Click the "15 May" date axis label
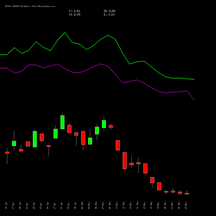This screenshot has height=216, width=216. pyautogui.click(x=144, y=205)
